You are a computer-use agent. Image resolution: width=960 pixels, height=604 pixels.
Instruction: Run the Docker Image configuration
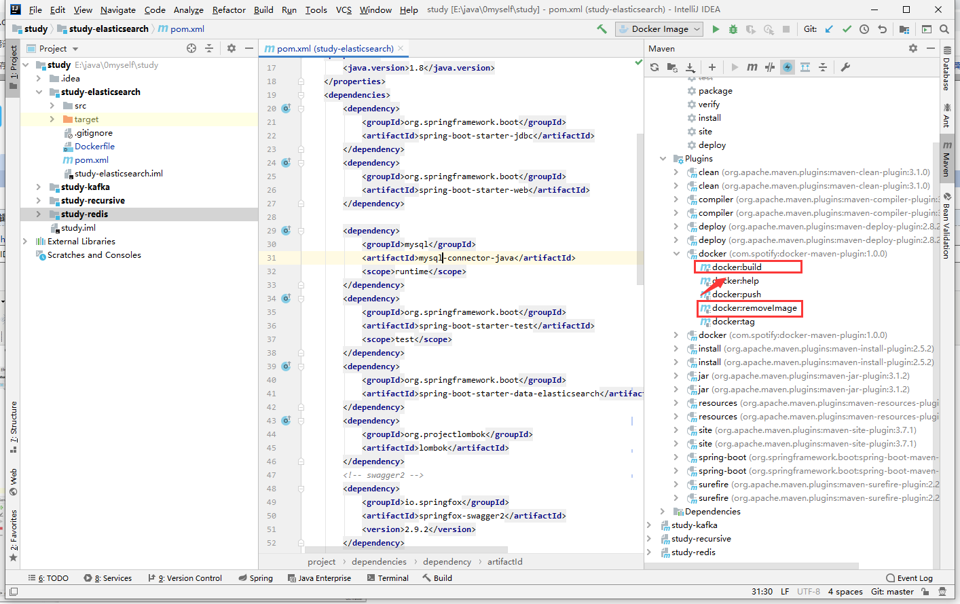(x=716, y=29)
